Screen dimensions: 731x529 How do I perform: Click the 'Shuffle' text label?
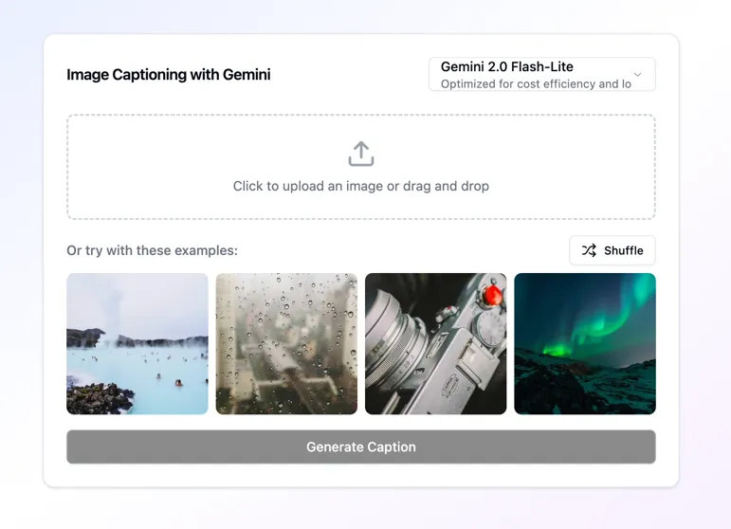(x=623, y=250)
